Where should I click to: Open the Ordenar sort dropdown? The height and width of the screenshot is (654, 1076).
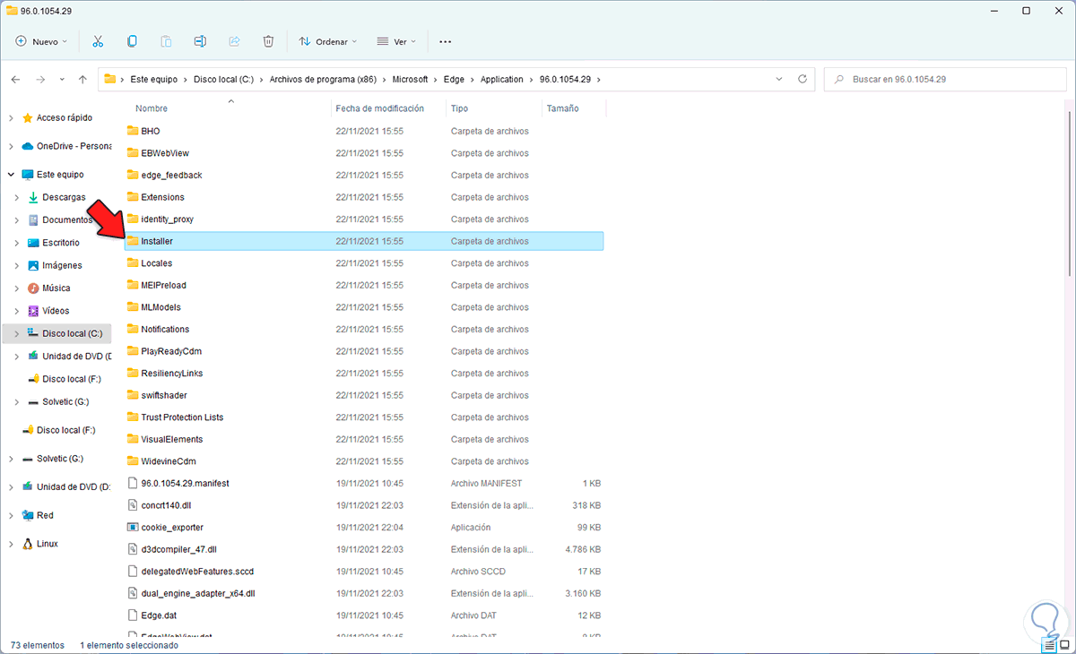pos(327,41)
